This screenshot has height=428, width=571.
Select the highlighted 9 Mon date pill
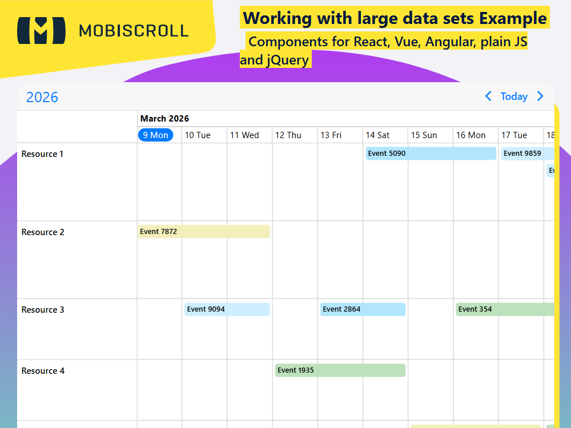[155, 135]
